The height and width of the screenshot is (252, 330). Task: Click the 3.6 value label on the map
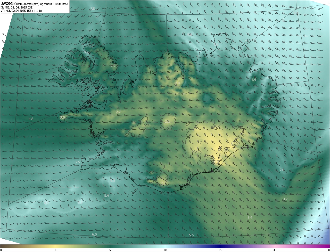click(x=113, y=65)
